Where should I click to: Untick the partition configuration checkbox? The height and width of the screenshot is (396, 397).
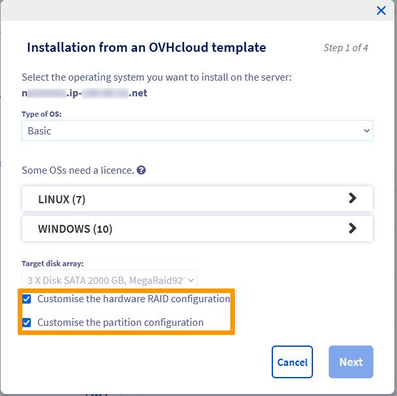tap(26, 323)
